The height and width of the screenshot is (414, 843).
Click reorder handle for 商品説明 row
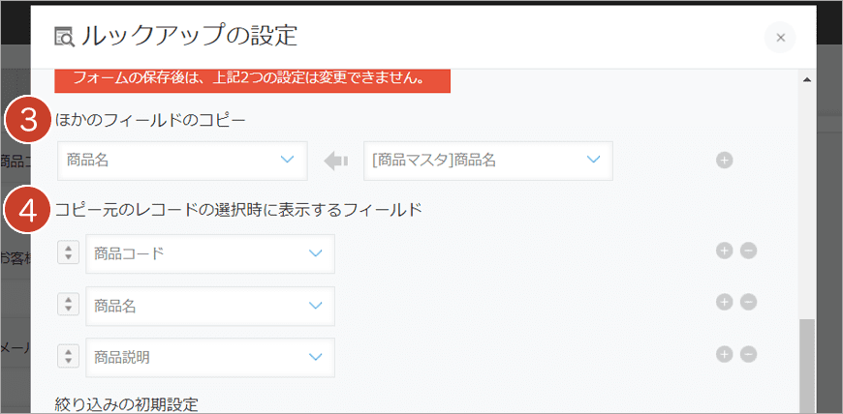68,357
